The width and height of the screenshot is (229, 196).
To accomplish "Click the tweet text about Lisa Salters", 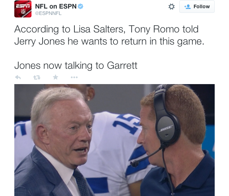I will tap(109, 35).
